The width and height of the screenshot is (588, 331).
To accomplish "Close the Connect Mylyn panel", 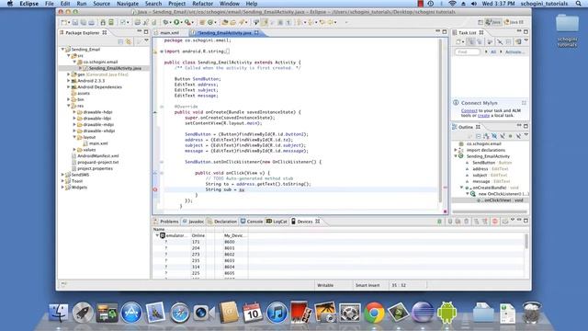I will tap(524, 103).
